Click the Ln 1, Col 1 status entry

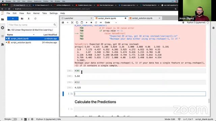point(188,119)
